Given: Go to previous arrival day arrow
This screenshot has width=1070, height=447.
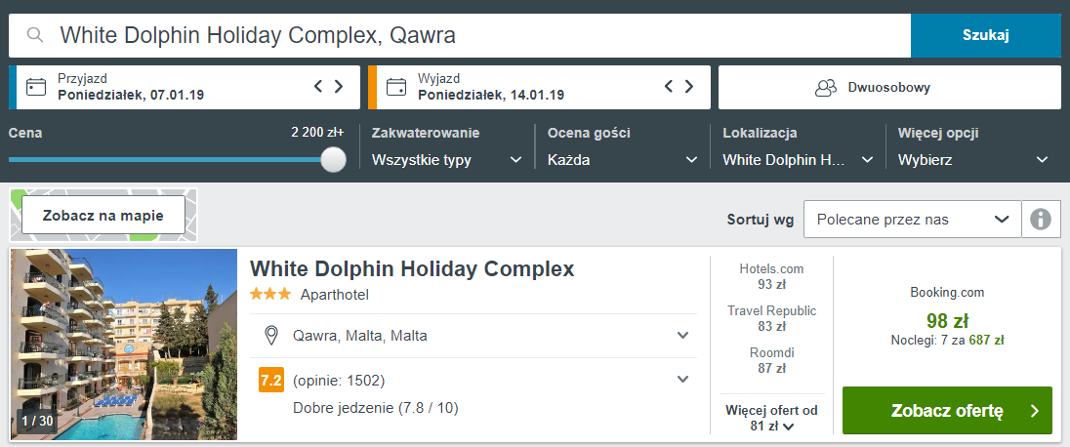Looking at the screenshot, I should [x=318, y=87].
